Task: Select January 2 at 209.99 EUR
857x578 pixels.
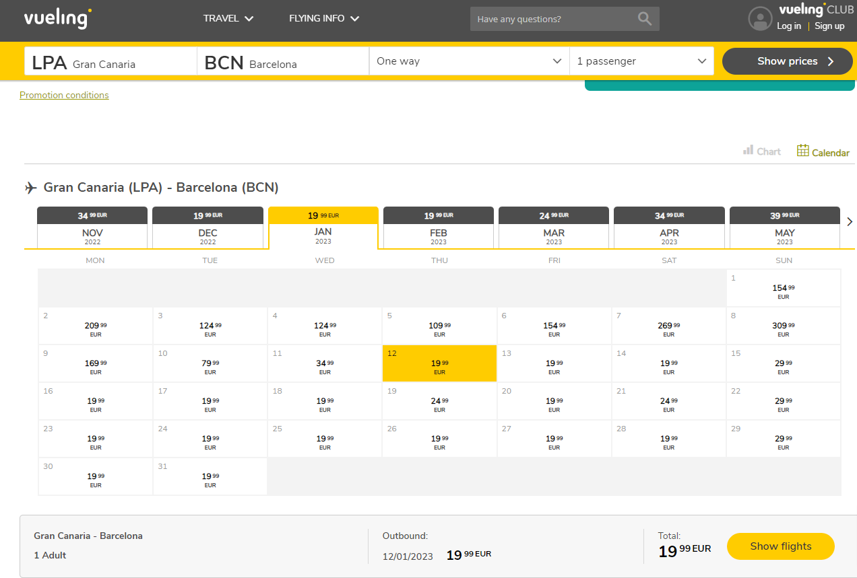Action: tap(96, 326)
